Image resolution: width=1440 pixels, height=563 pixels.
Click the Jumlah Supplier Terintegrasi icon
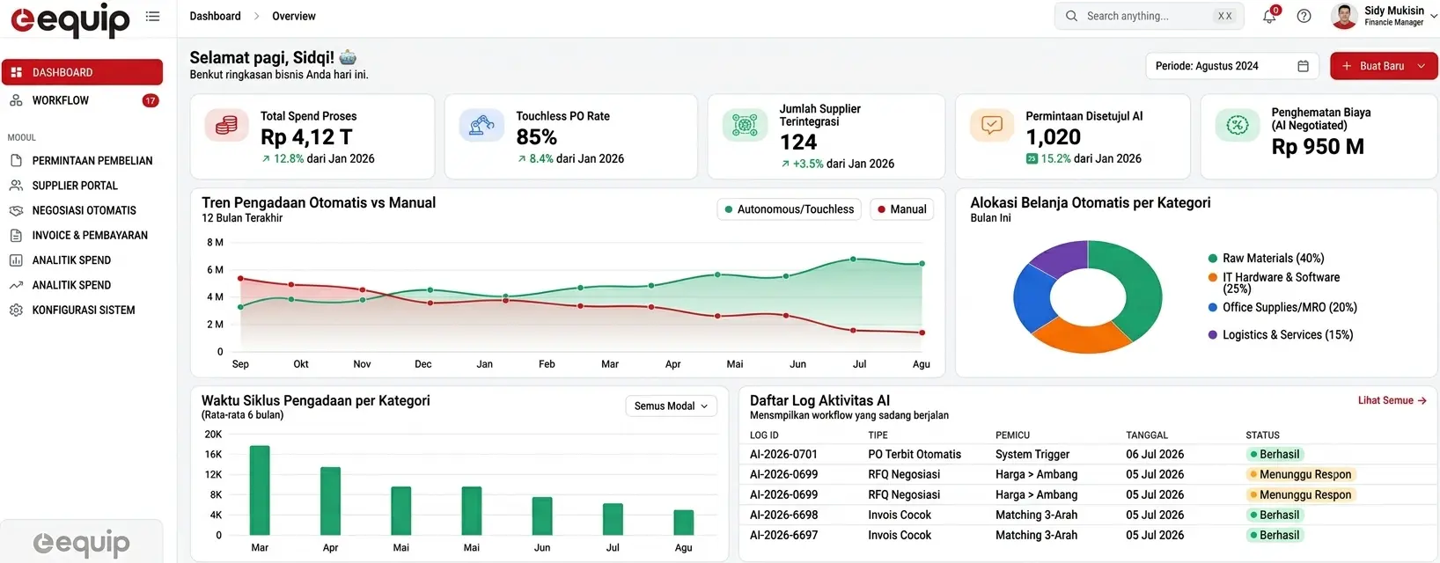click(745, 125)
